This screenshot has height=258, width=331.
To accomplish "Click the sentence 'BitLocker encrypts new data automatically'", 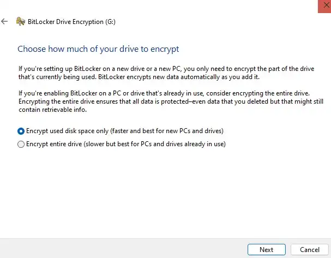I will 179,77.
